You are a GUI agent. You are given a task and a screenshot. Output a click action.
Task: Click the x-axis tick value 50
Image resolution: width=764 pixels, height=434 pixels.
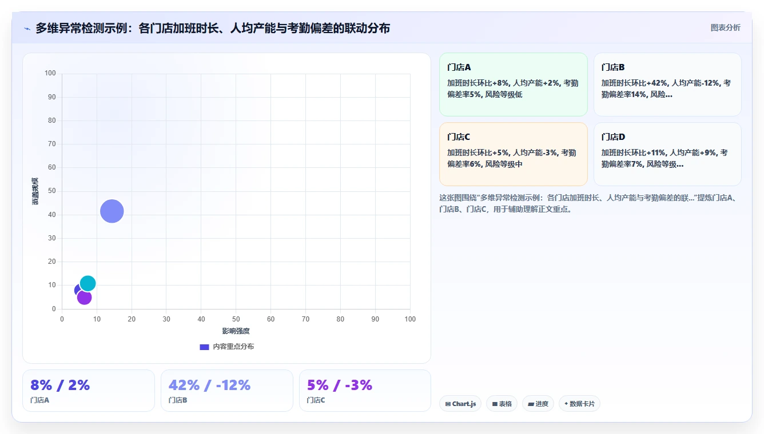pos(236,319)
